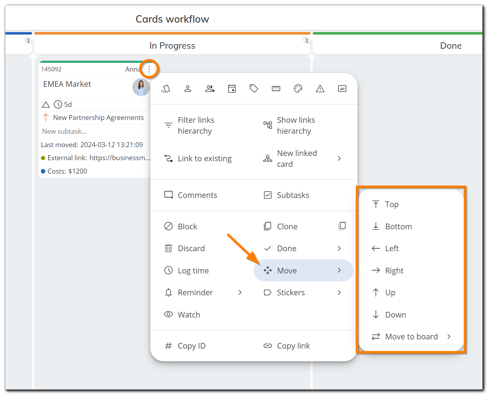Image resolution: width=492 pixels, height=399 pixels.
Task: Click the co-owners people icon
Action: (x=210, y=89)
